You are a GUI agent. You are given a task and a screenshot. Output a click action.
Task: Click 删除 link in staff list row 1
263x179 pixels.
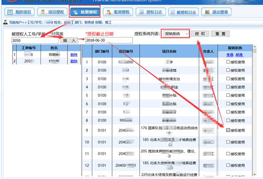tap(74, 55)
